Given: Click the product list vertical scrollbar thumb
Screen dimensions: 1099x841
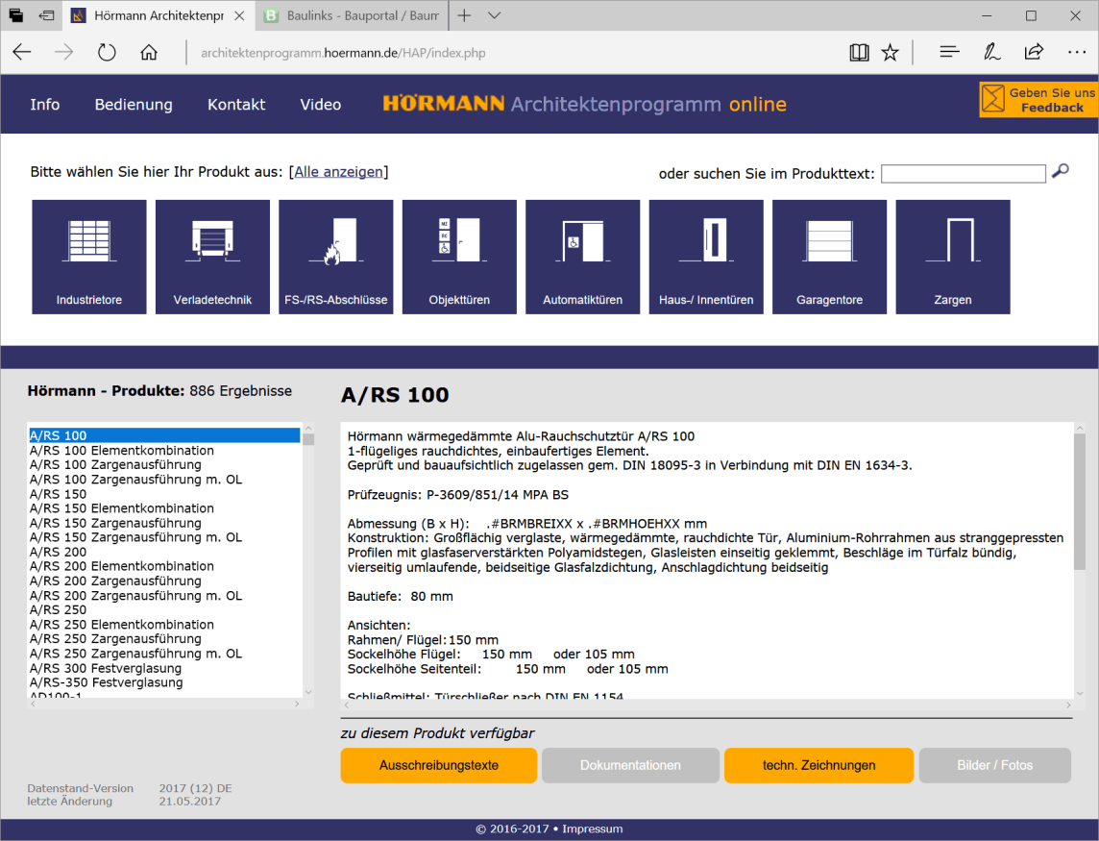Looking at the screenshot, I should pyautogui.click(x=308, y=439).
